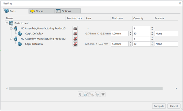Click the Material column header

[x=166, y=18]
